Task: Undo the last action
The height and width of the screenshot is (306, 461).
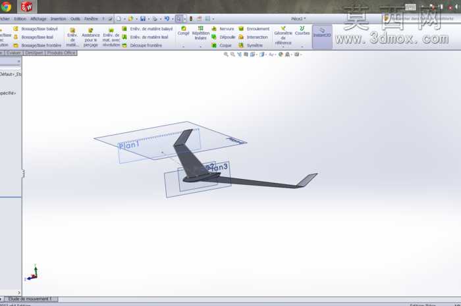Action: pyautogui.click(x=167, y=19)
